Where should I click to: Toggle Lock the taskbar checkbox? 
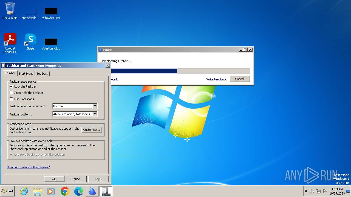pos(11,86)
